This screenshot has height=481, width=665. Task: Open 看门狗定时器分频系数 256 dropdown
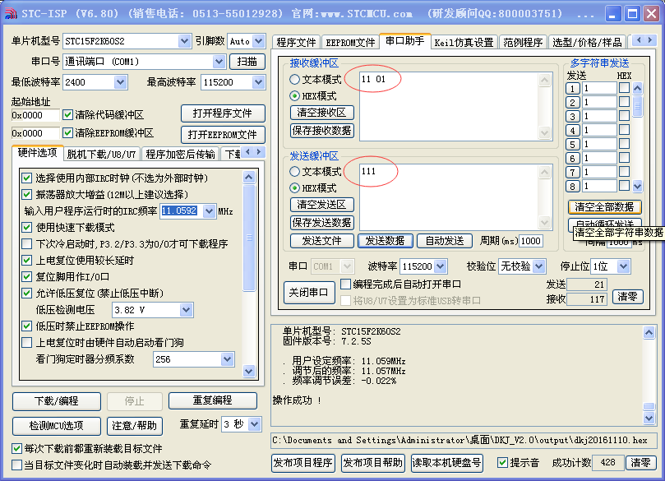click(228, 359)
